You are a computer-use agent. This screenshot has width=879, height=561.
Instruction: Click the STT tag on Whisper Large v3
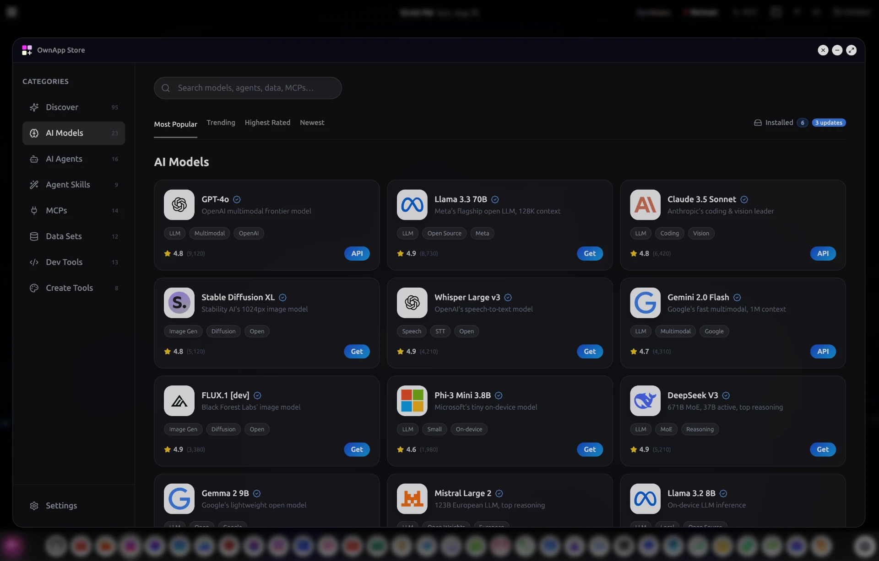click(x=440, y=331)
